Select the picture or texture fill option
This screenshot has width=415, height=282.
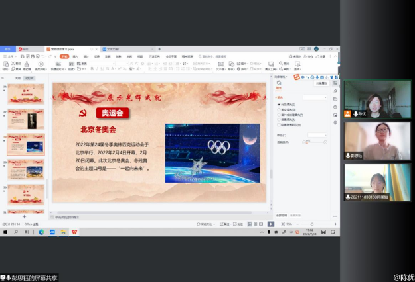click(x=279, y=115)
